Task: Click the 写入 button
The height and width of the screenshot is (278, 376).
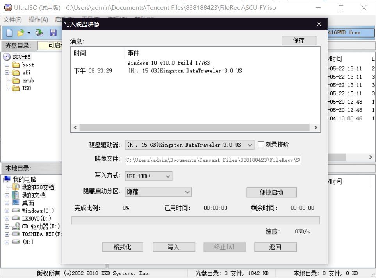Action: 174,247
